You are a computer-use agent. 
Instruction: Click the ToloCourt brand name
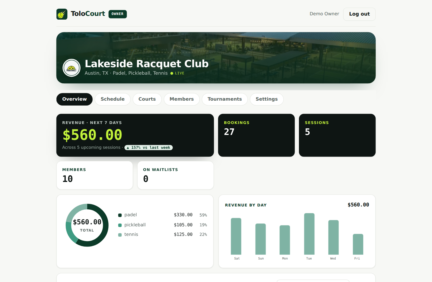tap(88, 14)
